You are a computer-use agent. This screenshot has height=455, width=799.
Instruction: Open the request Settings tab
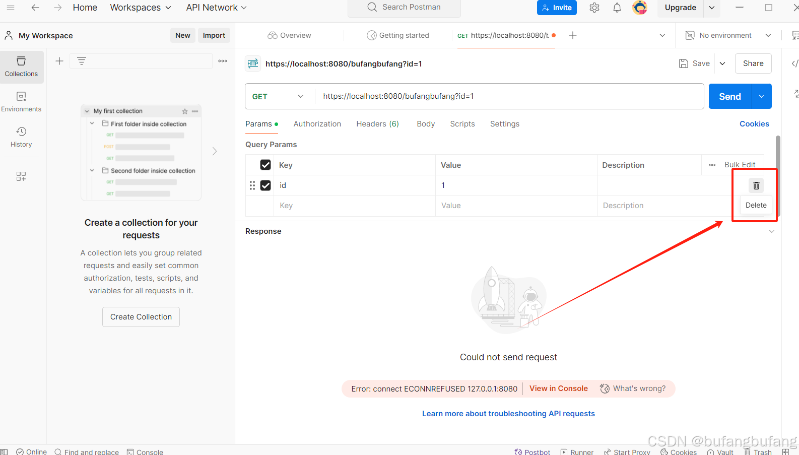(505, 124)
